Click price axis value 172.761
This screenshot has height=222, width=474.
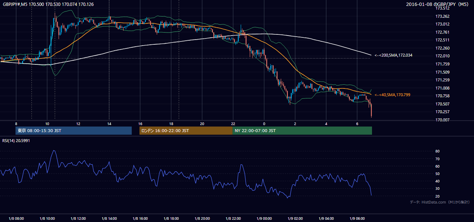point(443,32)
